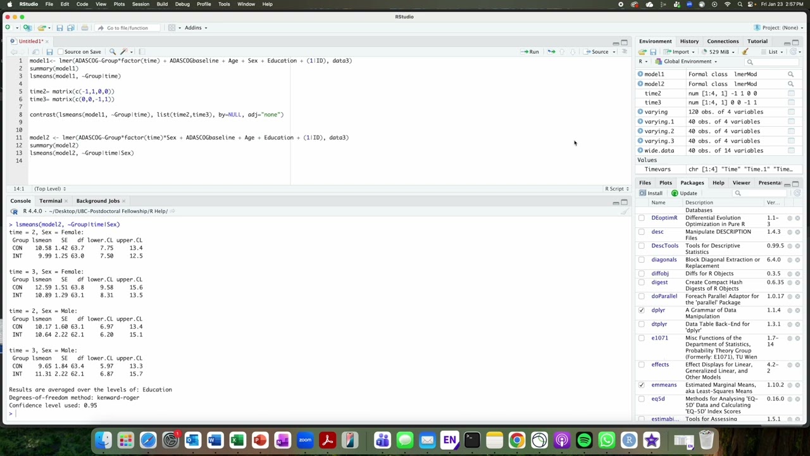The height and width of the screenshot is (456, 810).
Task: Go to next section down arrow
Action: click(x=573, y=52)
